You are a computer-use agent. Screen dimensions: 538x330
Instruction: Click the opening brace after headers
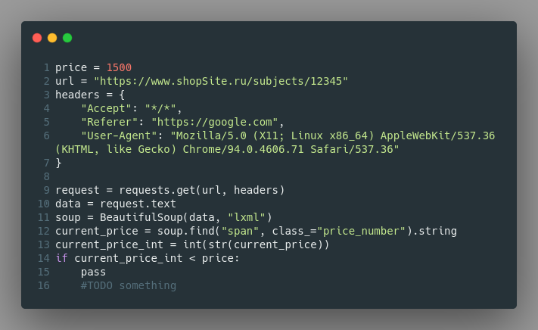pyautogui.click(x=122, y=95)
